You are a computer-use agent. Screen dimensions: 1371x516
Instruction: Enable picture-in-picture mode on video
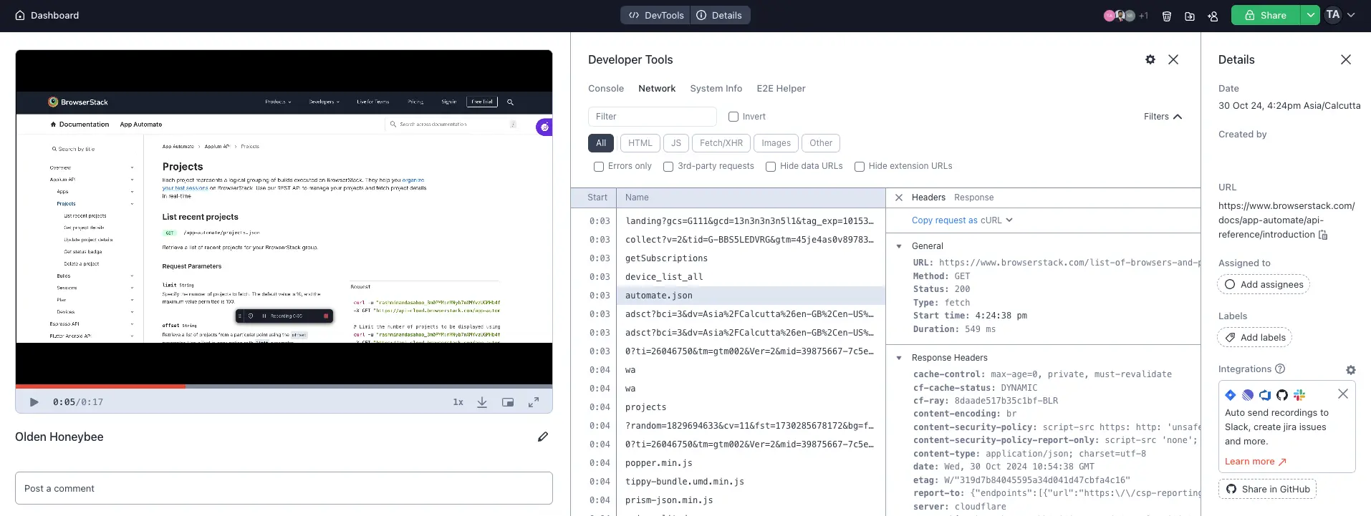click(x=508, y=402)
